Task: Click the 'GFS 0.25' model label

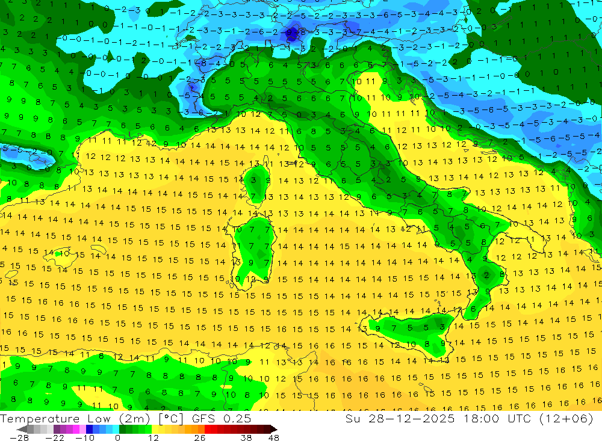Action: coord(222,419)
